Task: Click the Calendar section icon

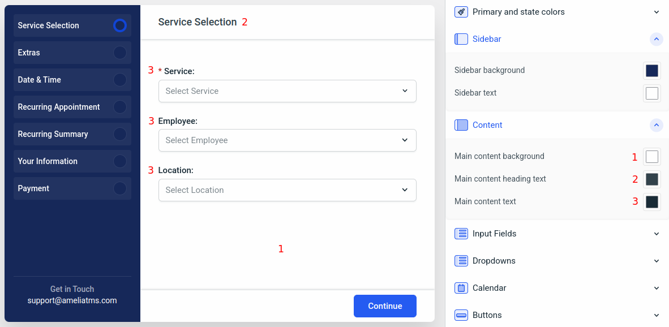Action: click(x=461, y=288)
